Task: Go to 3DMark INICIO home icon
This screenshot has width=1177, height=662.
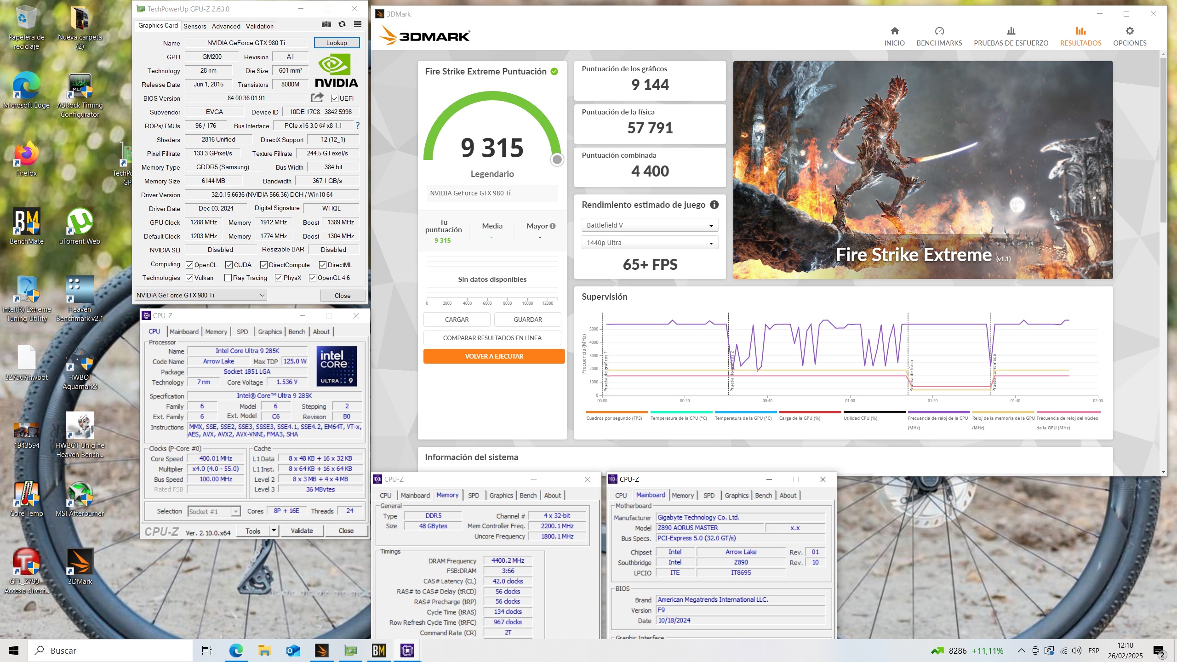Action: point(894,36)
